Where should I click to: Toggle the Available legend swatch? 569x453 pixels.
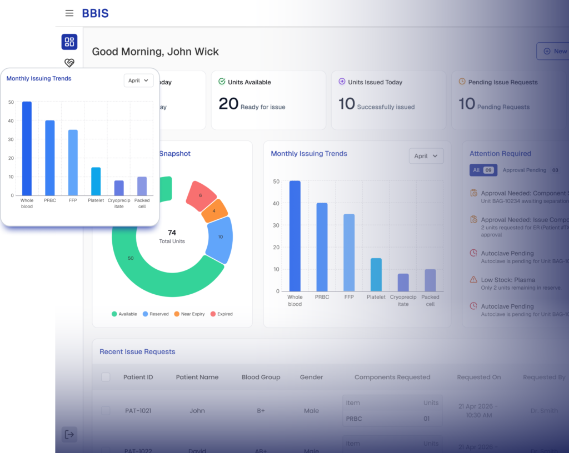click(114, 314)
